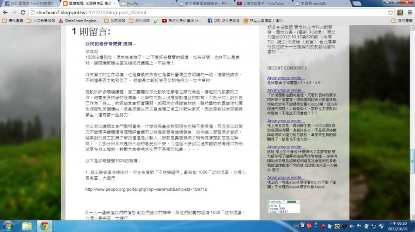Switch to the Next TV Facebook tab
The width and height of the screenshot is (415, 232).
(28, 3)
